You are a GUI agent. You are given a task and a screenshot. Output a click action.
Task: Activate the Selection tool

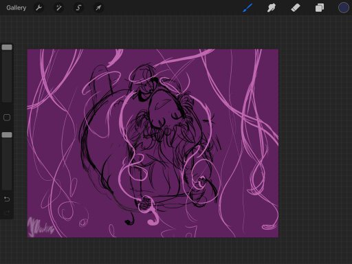(x=78, y=8)
